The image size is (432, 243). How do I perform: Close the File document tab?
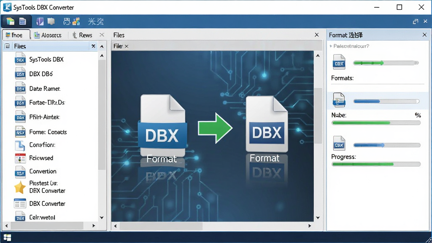point(127,46)
